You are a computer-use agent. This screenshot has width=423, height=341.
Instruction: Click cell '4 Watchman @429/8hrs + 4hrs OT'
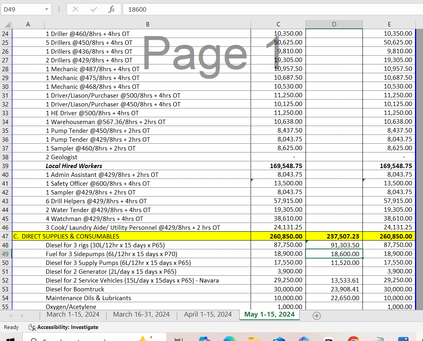tap(148, 219)
